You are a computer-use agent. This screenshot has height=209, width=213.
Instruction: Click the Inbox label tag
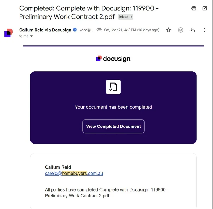pyautogui.click(x=123, y=17)
